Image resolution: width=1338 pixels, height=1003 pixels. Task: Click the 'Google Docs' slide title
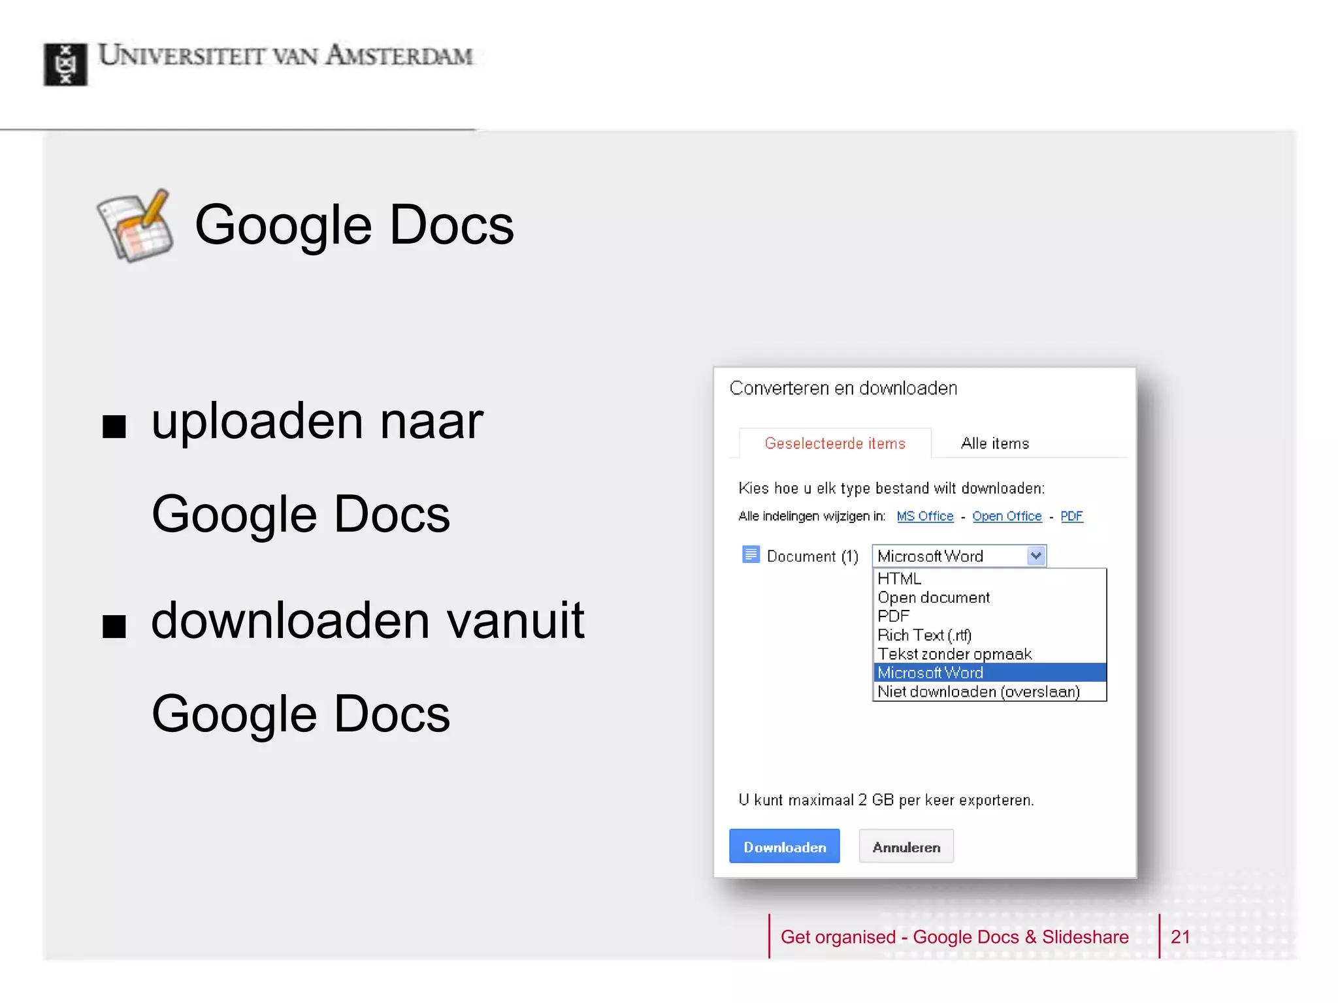pos(354,225)
